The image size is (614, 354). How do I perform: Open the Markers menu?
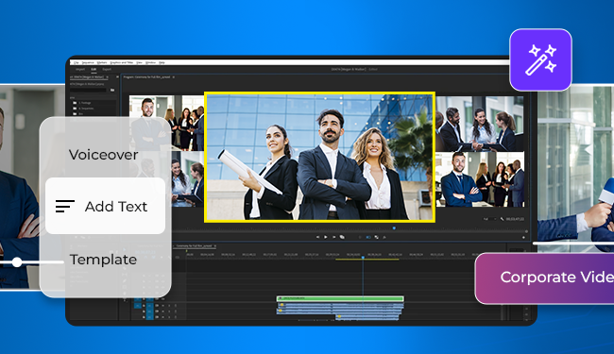[102, 62]
